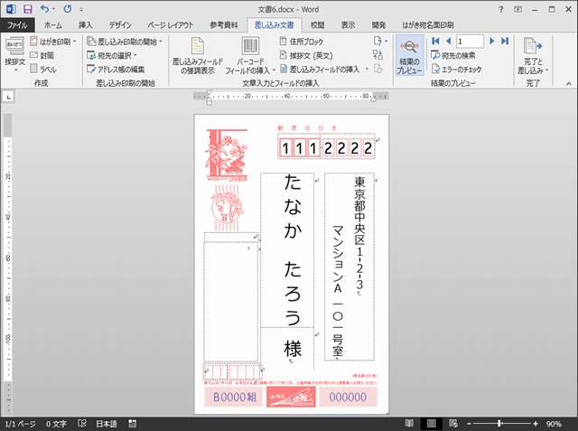The image size is (578, 431).
Task: Switch to web layout view
Action: [x=453, y=424]
